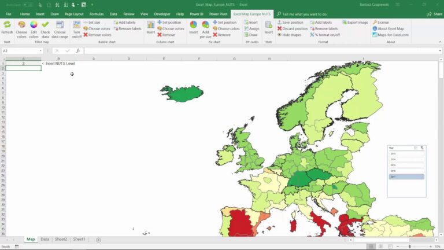Set position of the pie chart
Screen dimensions: 444x250
(x=224, y=22)
